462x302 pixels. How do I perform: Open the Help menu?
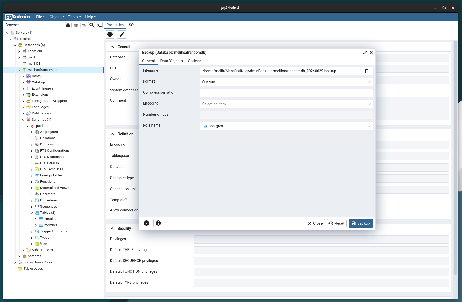coord(91,17)
